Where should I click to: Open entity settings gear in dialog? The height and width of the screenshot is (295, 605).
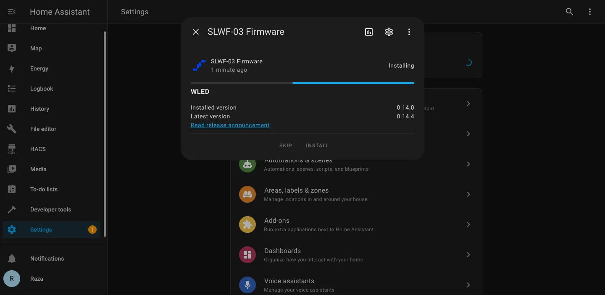tap(389, 32)
